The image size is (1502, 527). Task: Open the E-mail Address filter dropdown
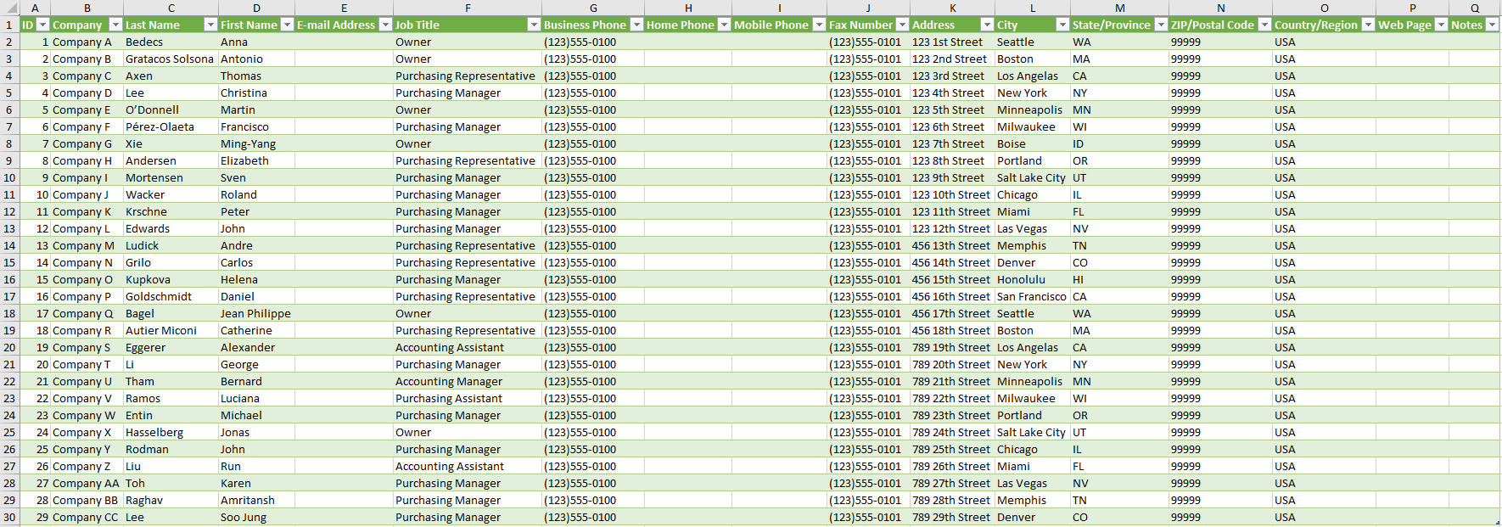coord(385,25)
